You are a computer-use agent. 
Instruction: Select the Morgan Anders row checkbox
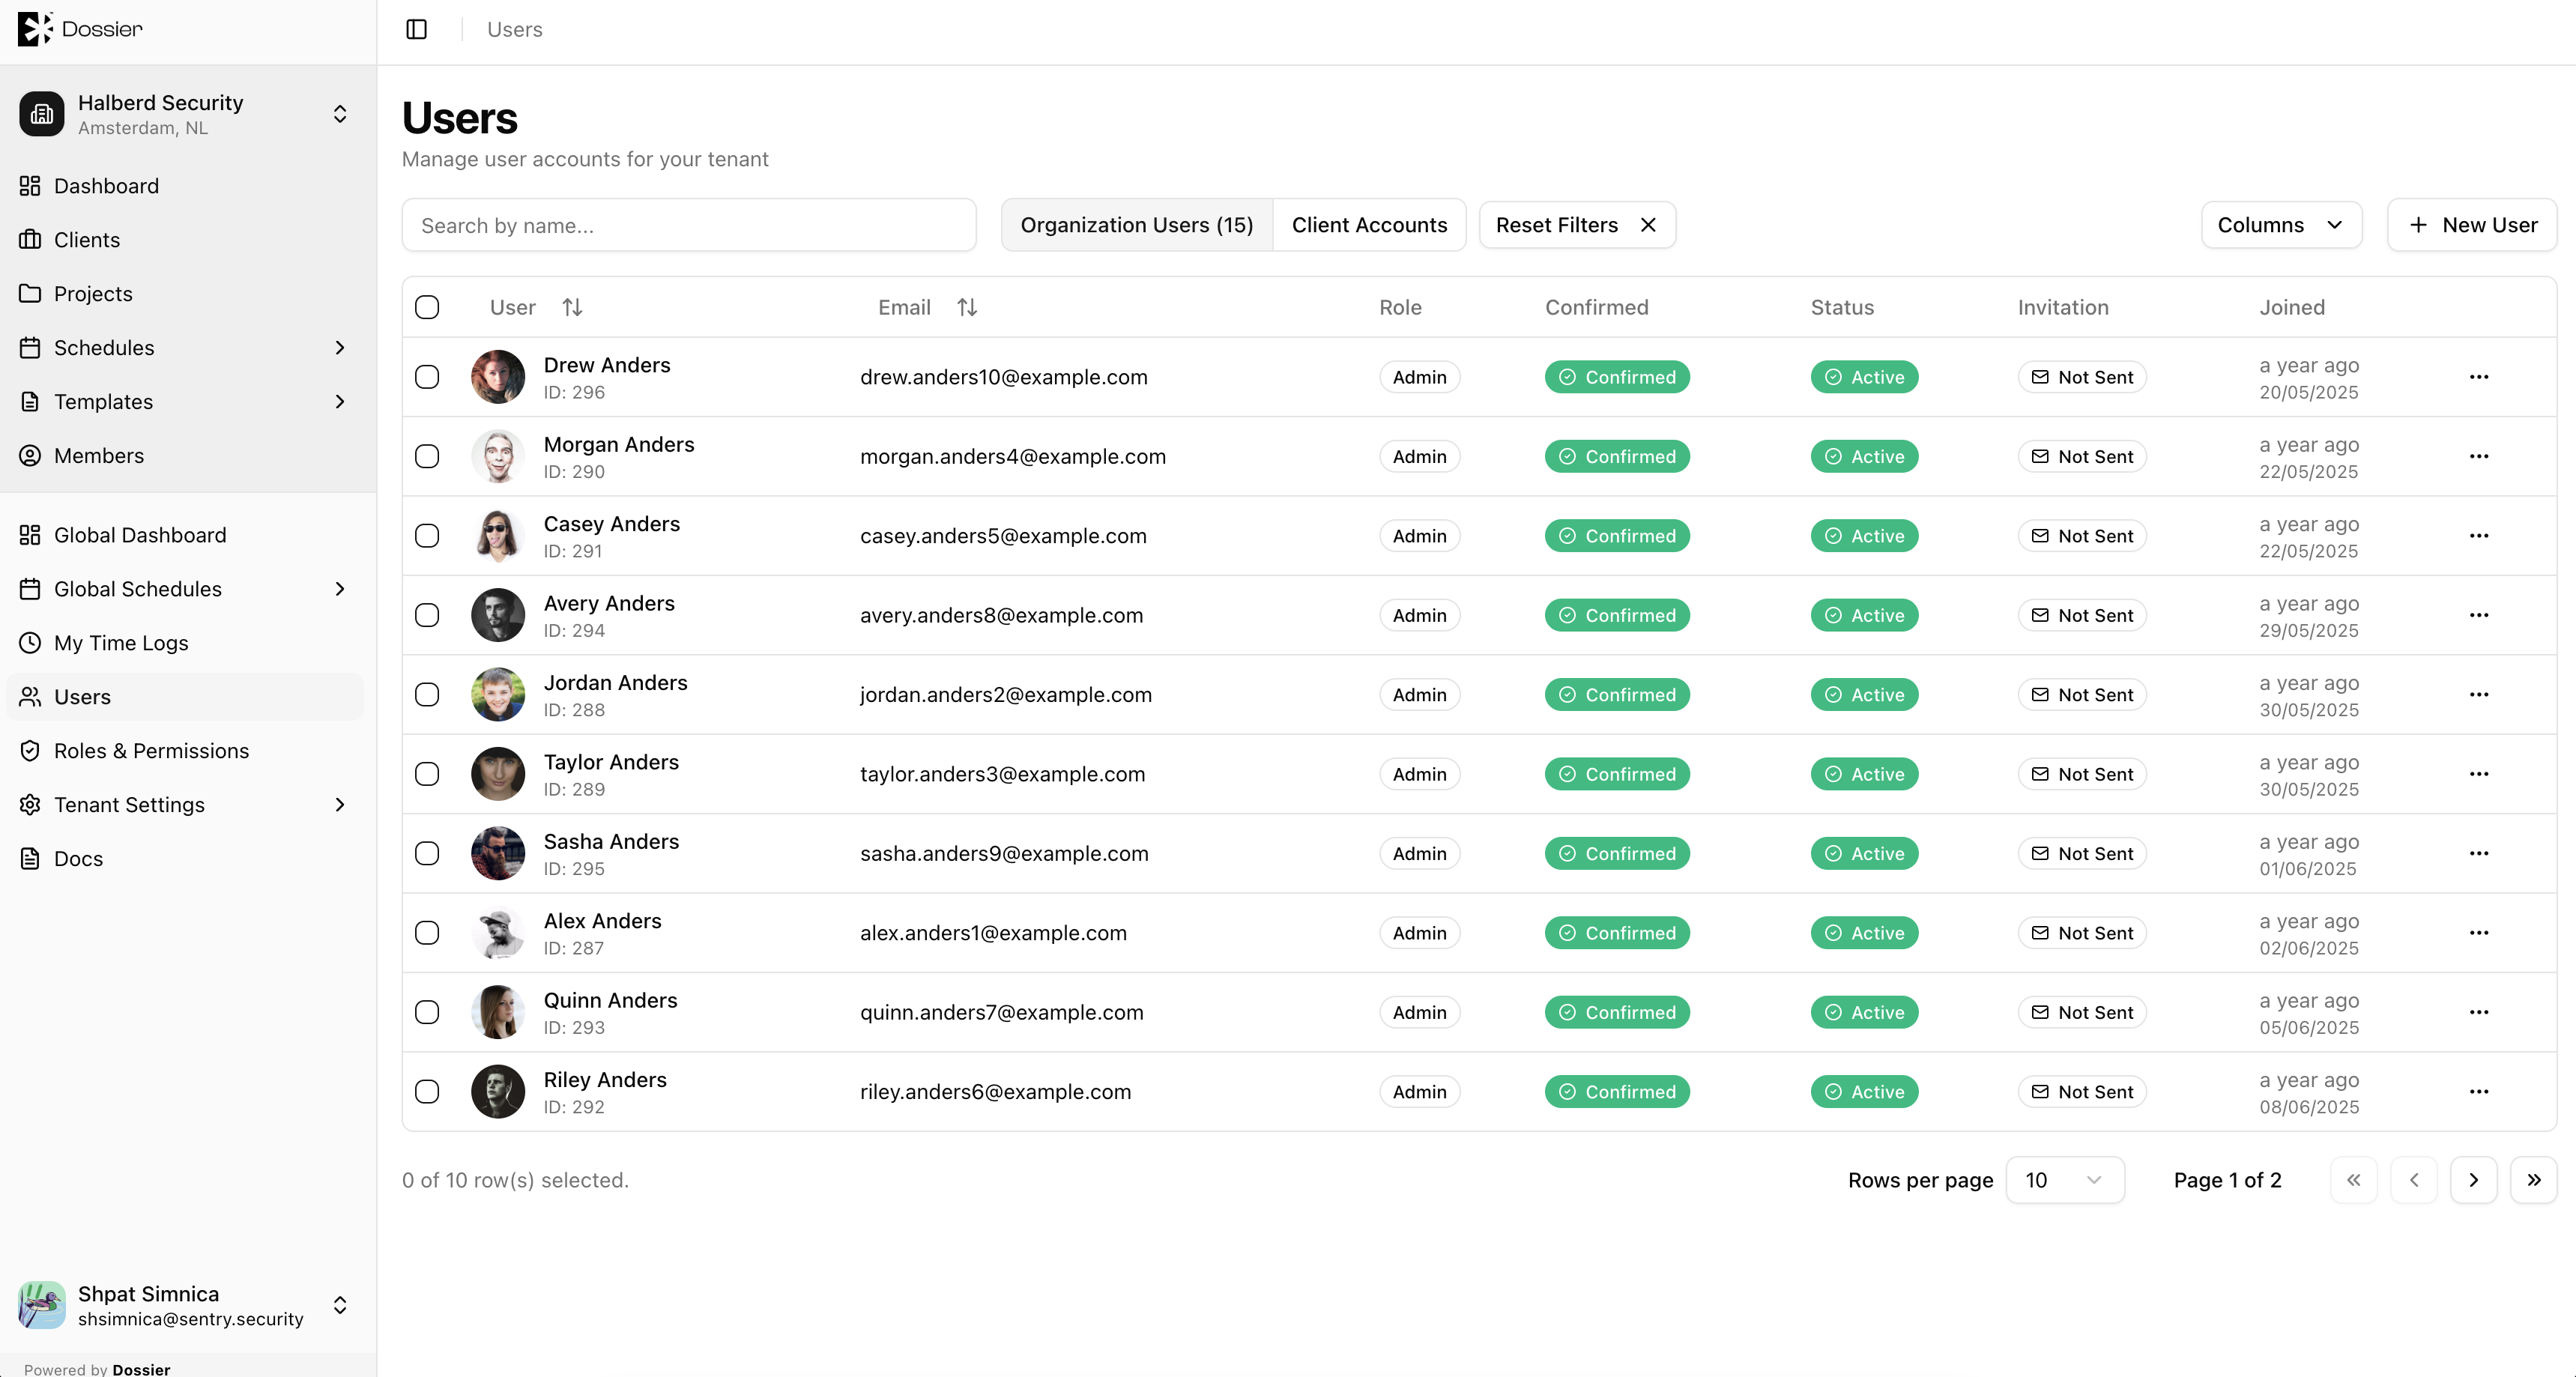tap(427, 456)
